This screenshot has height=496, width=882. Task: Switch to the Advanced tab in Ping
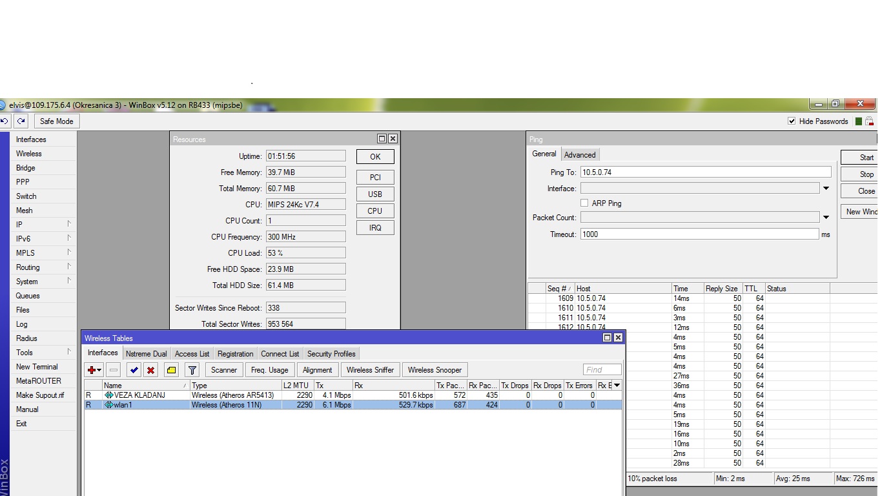[580, 154]
